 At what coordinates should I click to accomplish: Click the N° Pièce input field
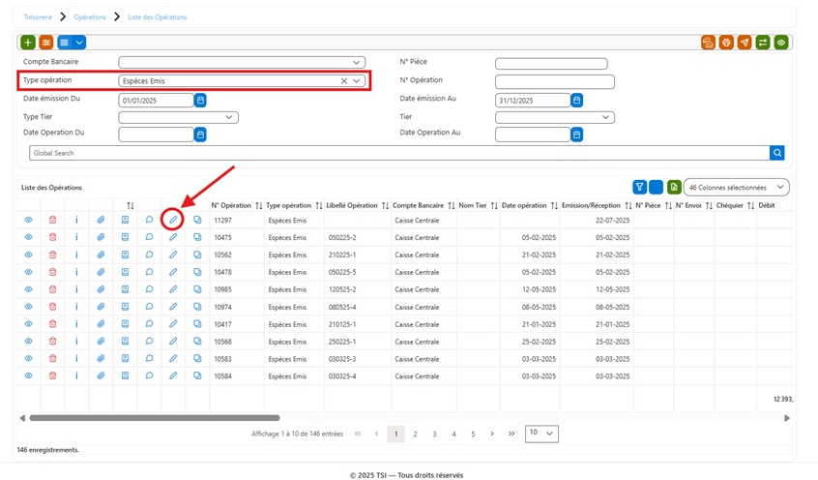[x=551, y=64]
